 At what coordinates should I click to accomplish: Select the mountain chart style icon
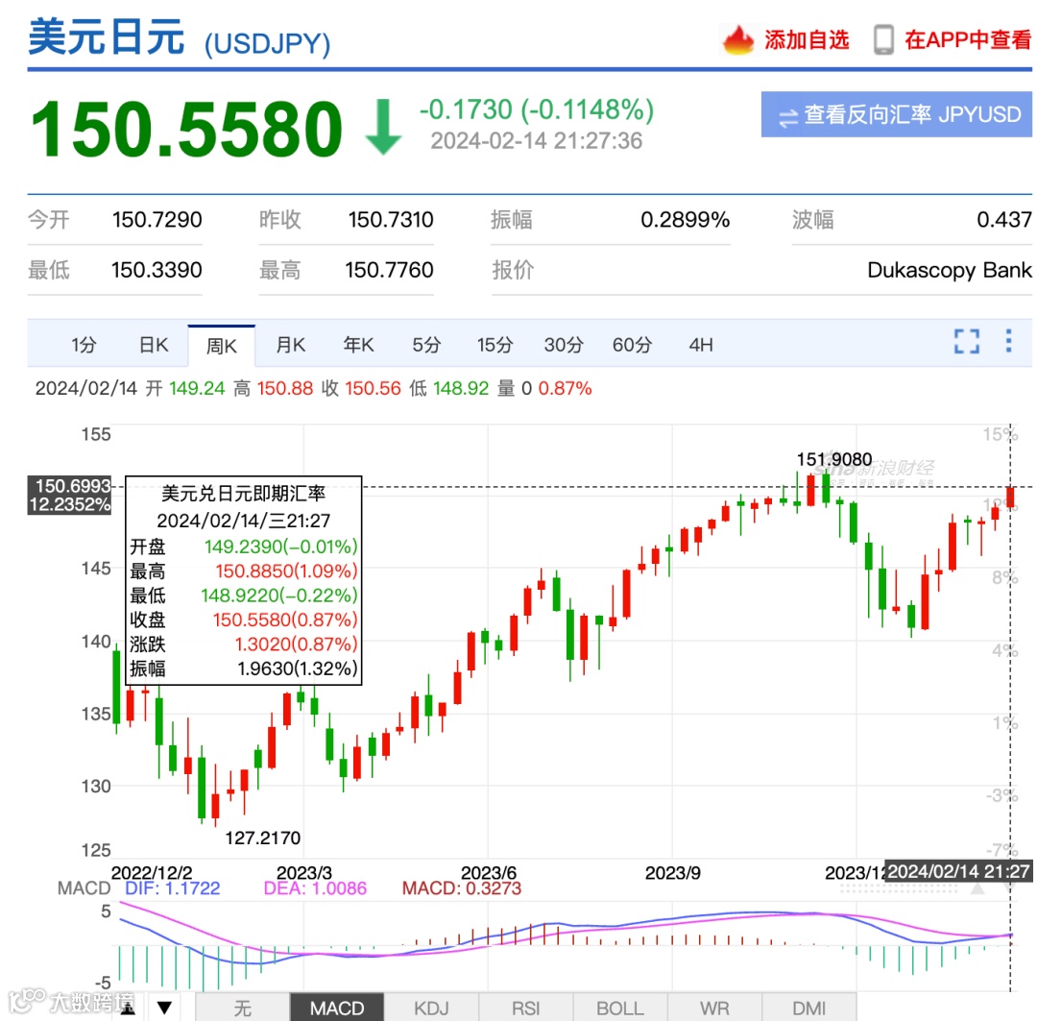tap(130, 1008)
